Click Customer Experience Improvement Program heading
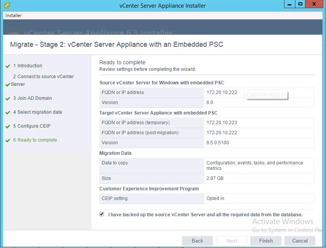Viewport: 326px width, 248px height. (149, 189)
